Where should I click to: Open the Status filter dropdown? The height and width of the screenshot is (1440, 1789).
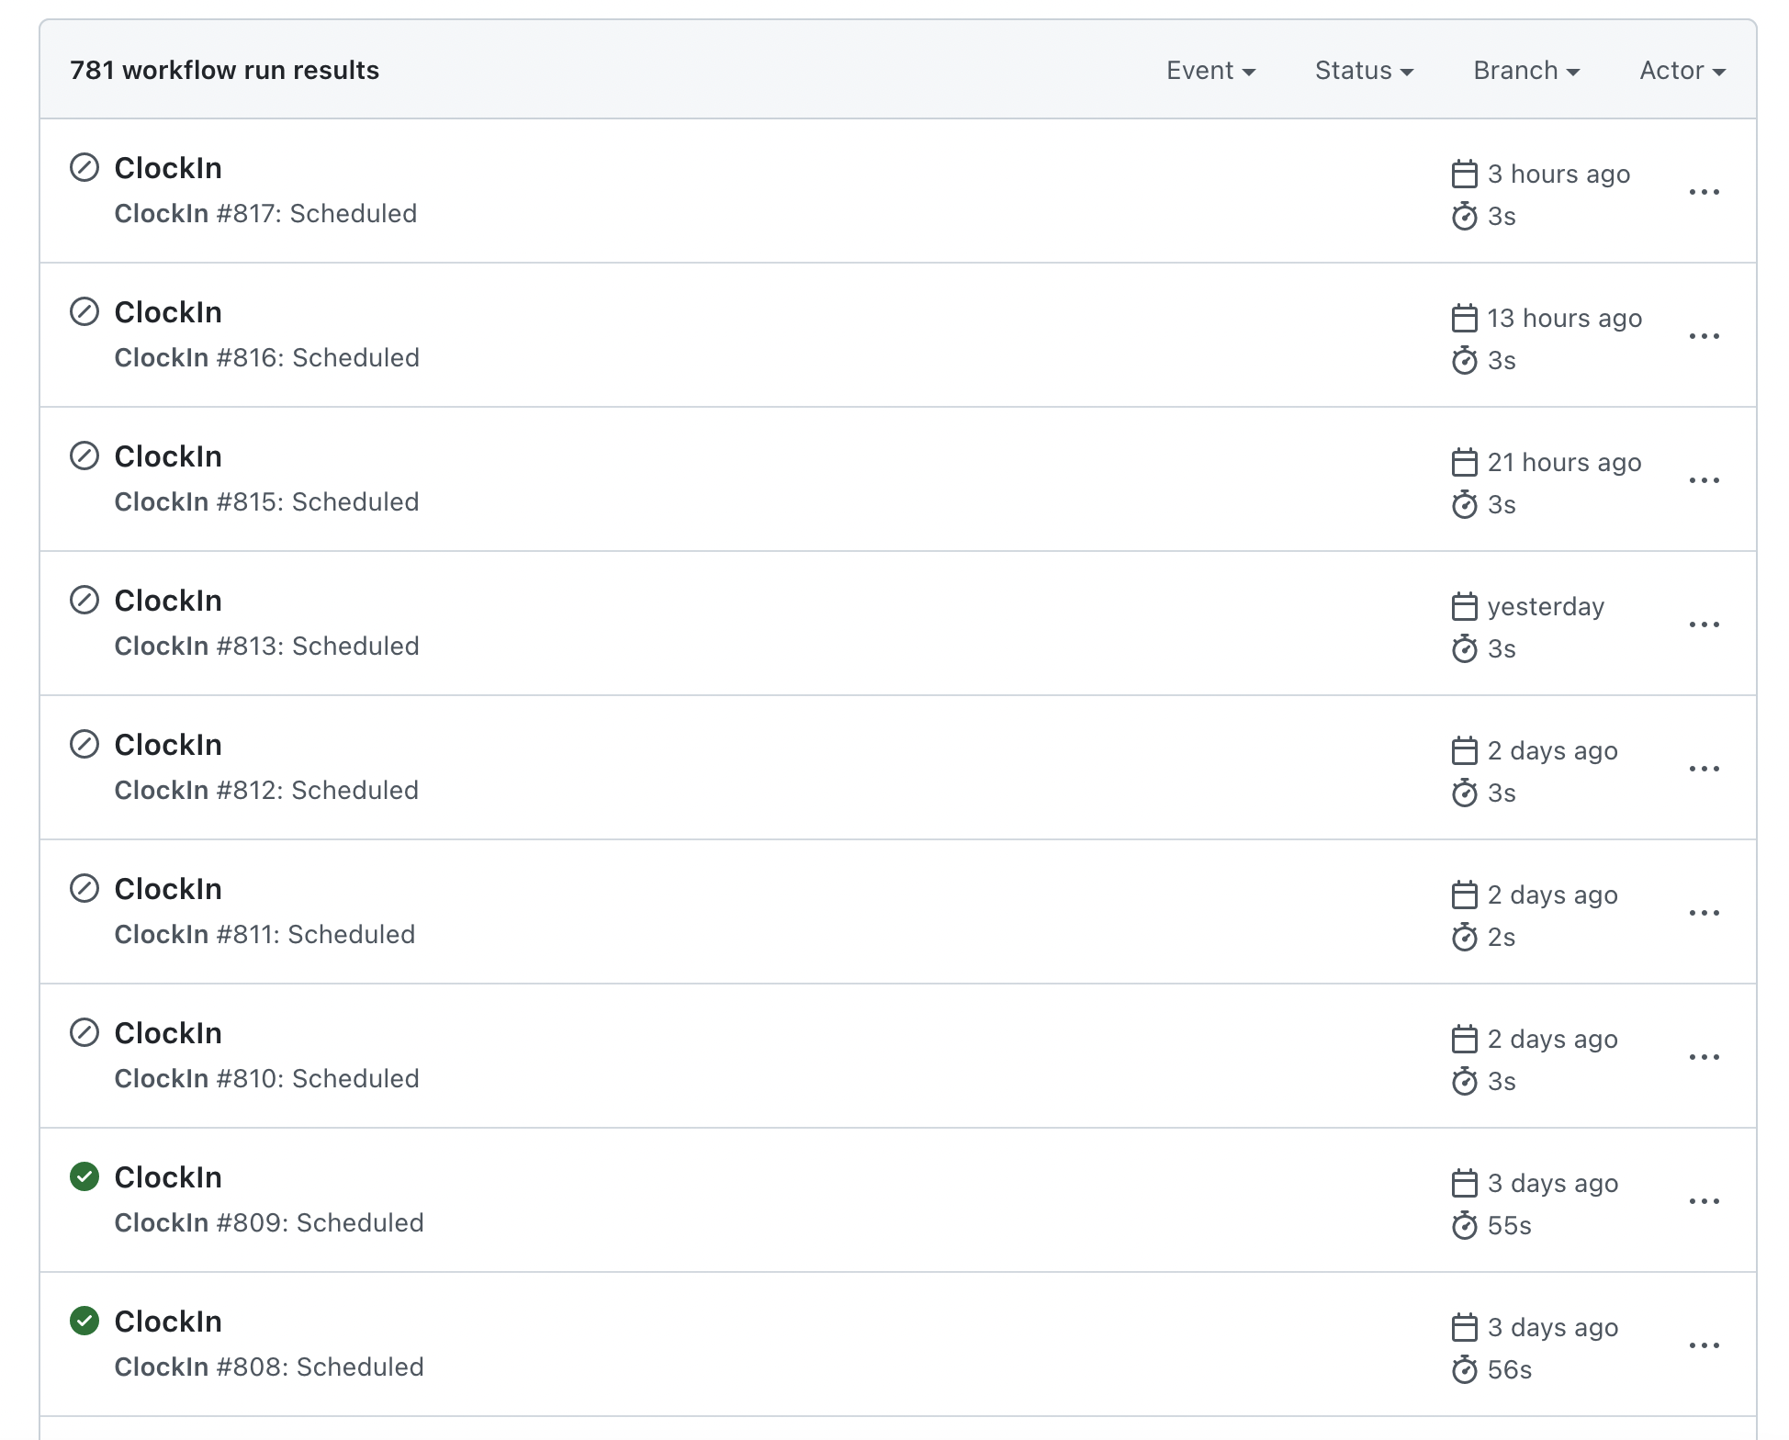(1364, 71)
